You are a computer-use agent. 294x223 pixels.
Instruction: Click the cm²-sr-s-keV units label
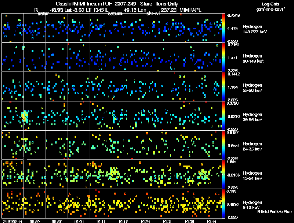(270, 9)
